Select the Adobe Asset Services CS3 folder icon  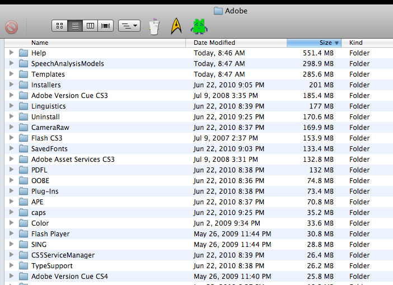(24, 159)
